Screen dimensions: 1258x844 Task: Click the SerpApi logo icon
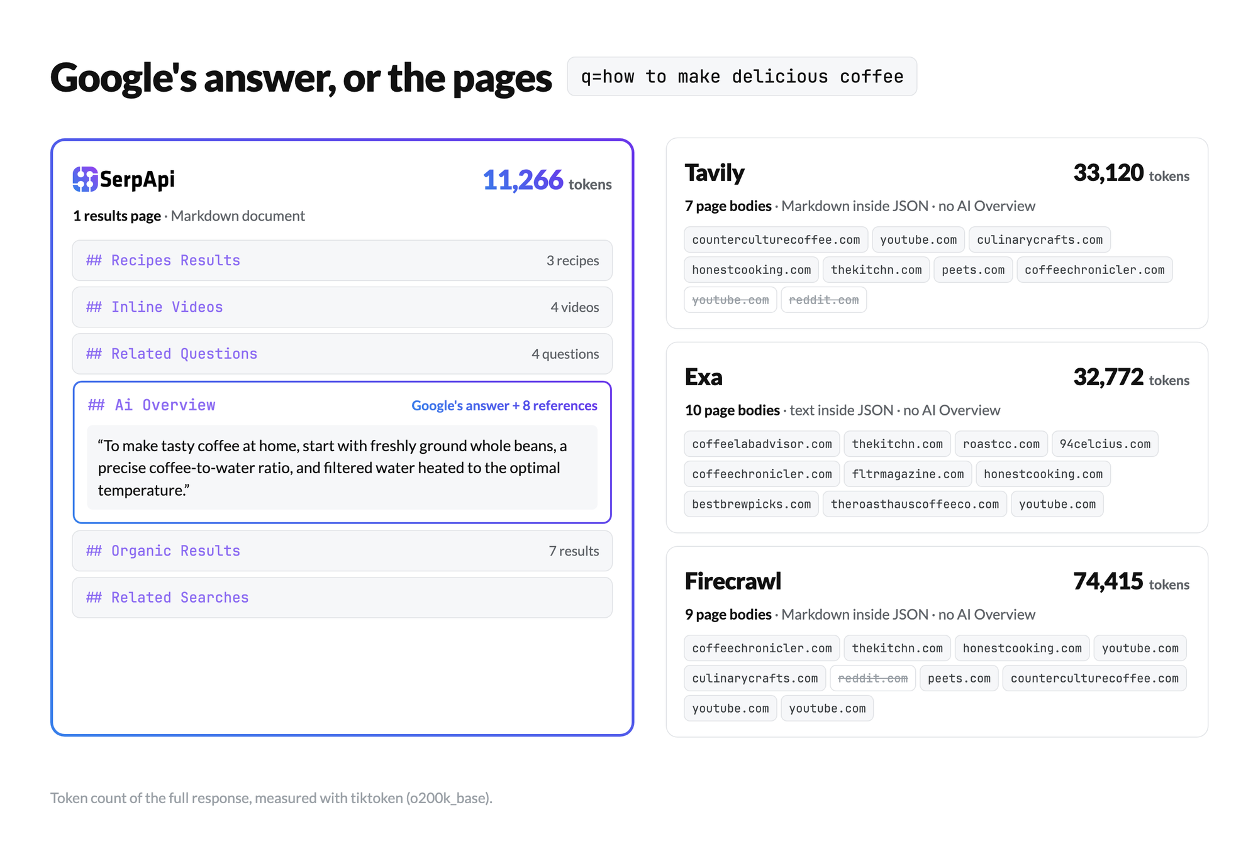click(x=85, y=179)
